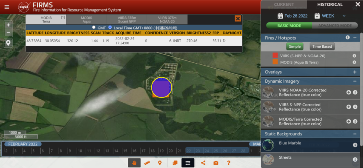Click the share icon

(203, 163)
